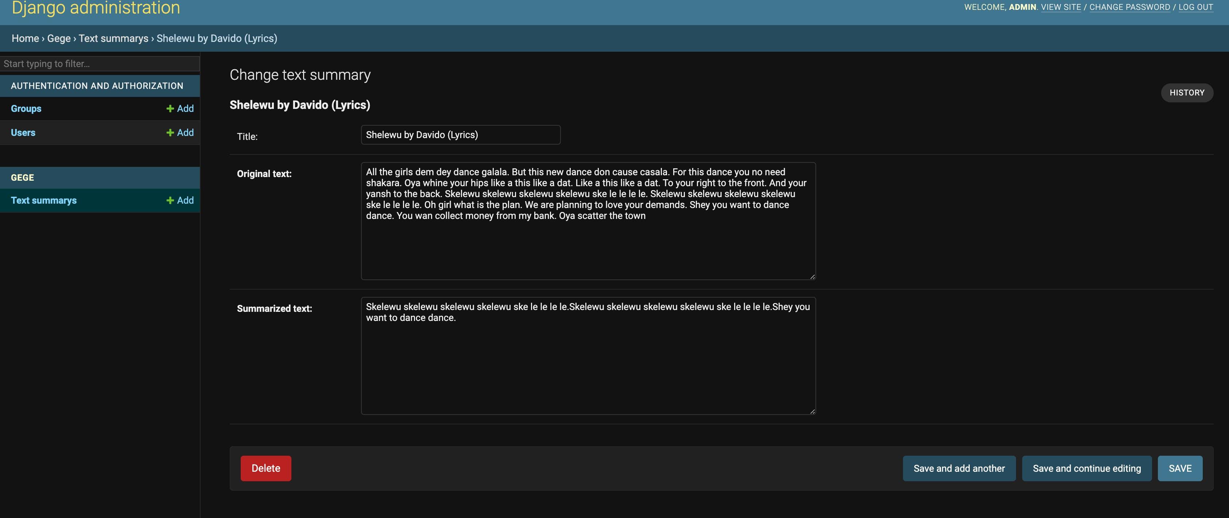Choose Save and add another
The width and height of the screenshot is (1229, 518).
pyautogui.click(x=958, y=468)
